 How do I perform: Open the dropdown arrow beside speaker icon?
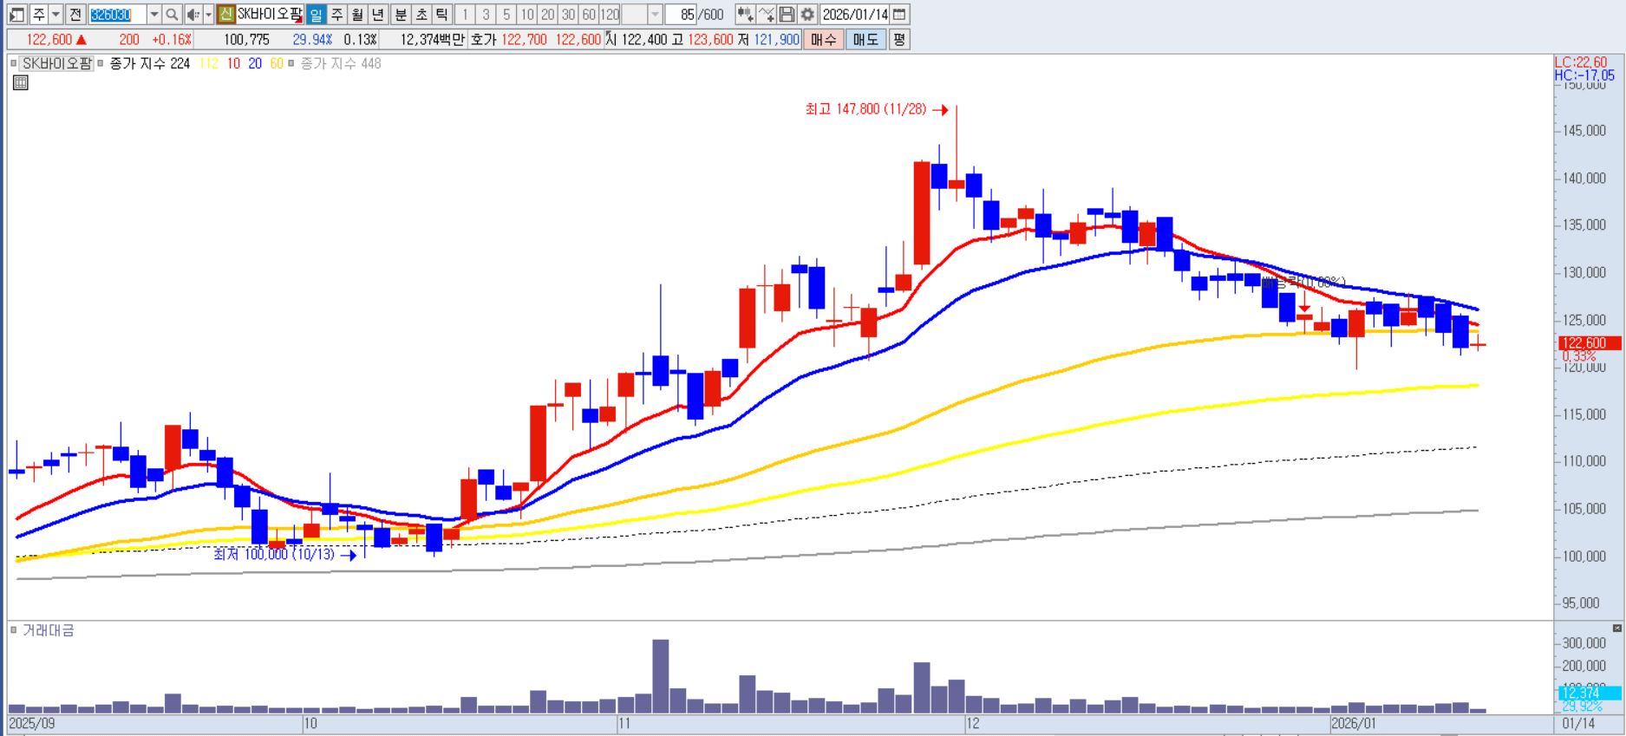coord(208,15)
